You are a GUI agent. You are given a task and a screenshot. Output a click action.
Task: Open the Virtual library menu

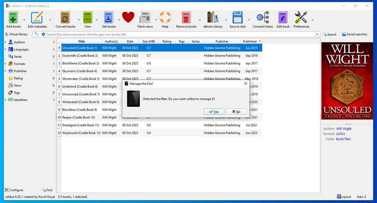[16, 34]
